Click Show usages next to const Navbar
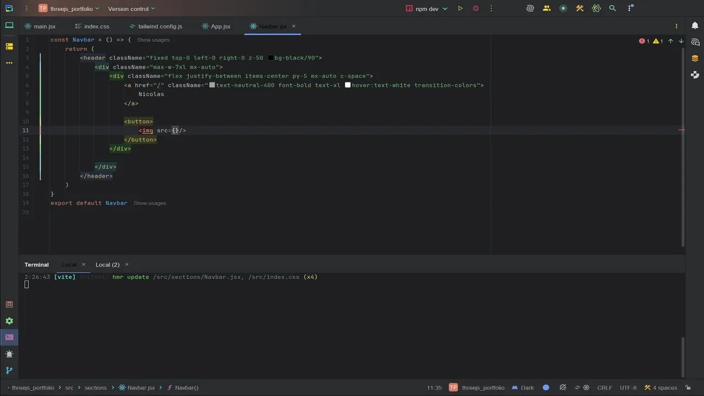This screenshot has height=396, width=704. pyautogui.click(x=153, y=40)
